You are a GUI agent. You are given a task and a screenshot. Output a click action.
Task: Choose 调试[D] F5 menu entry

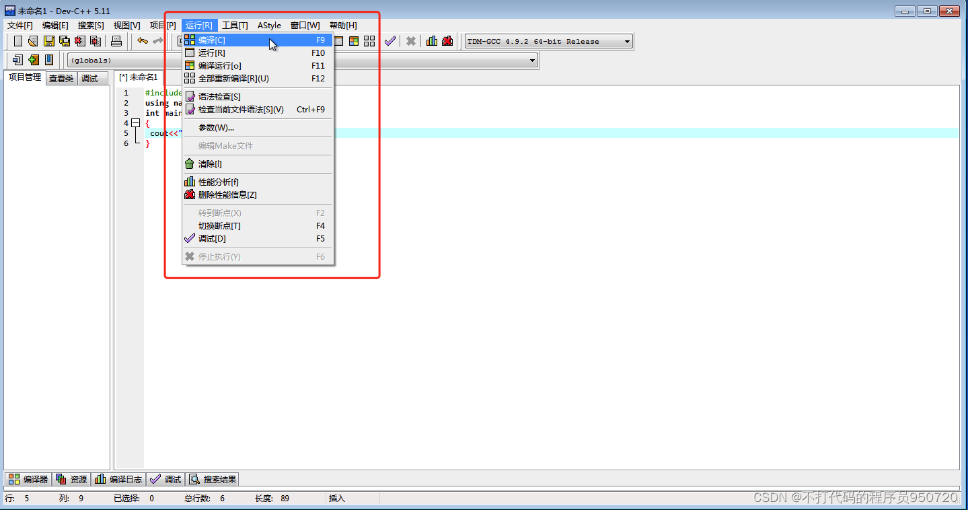[x=258, y=238]
